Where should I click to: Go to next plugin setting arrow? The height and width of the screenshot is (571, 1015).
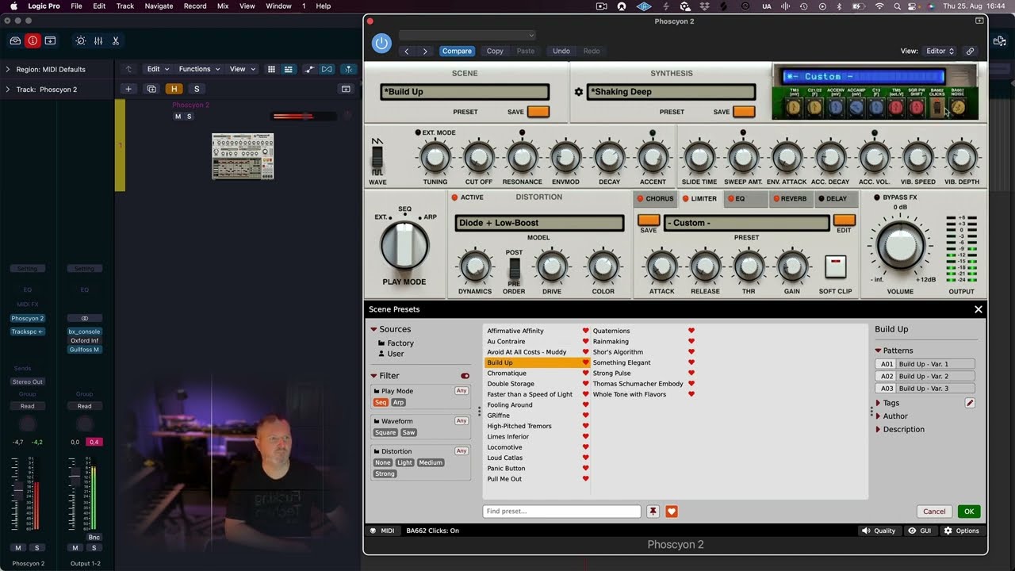(425, 51)
